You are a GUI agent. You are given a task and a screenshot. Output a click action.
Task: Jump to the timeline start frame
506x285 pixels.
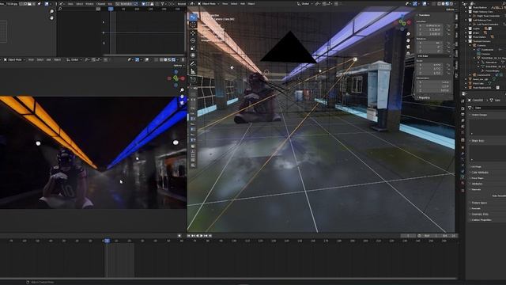(x=189, y=236)
